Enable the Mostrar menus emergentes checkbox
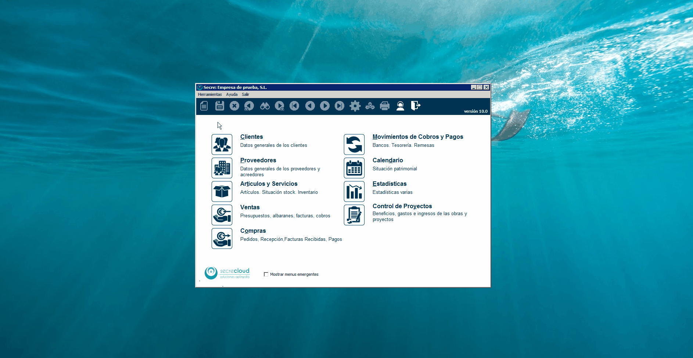This screenshot has width=693, height=358. point(266,274)
